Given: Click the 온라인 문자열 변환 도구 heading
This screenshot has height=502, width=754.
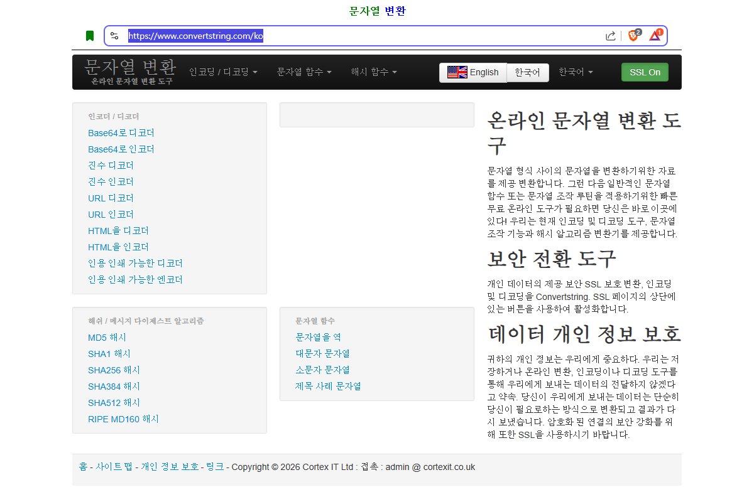Looking at the screenshot, I should (x=584, y=133).
